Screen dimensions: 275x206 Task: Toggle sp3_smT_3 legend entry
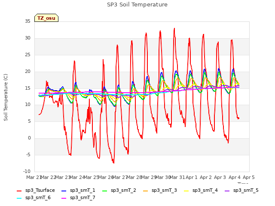coord(160,191)
